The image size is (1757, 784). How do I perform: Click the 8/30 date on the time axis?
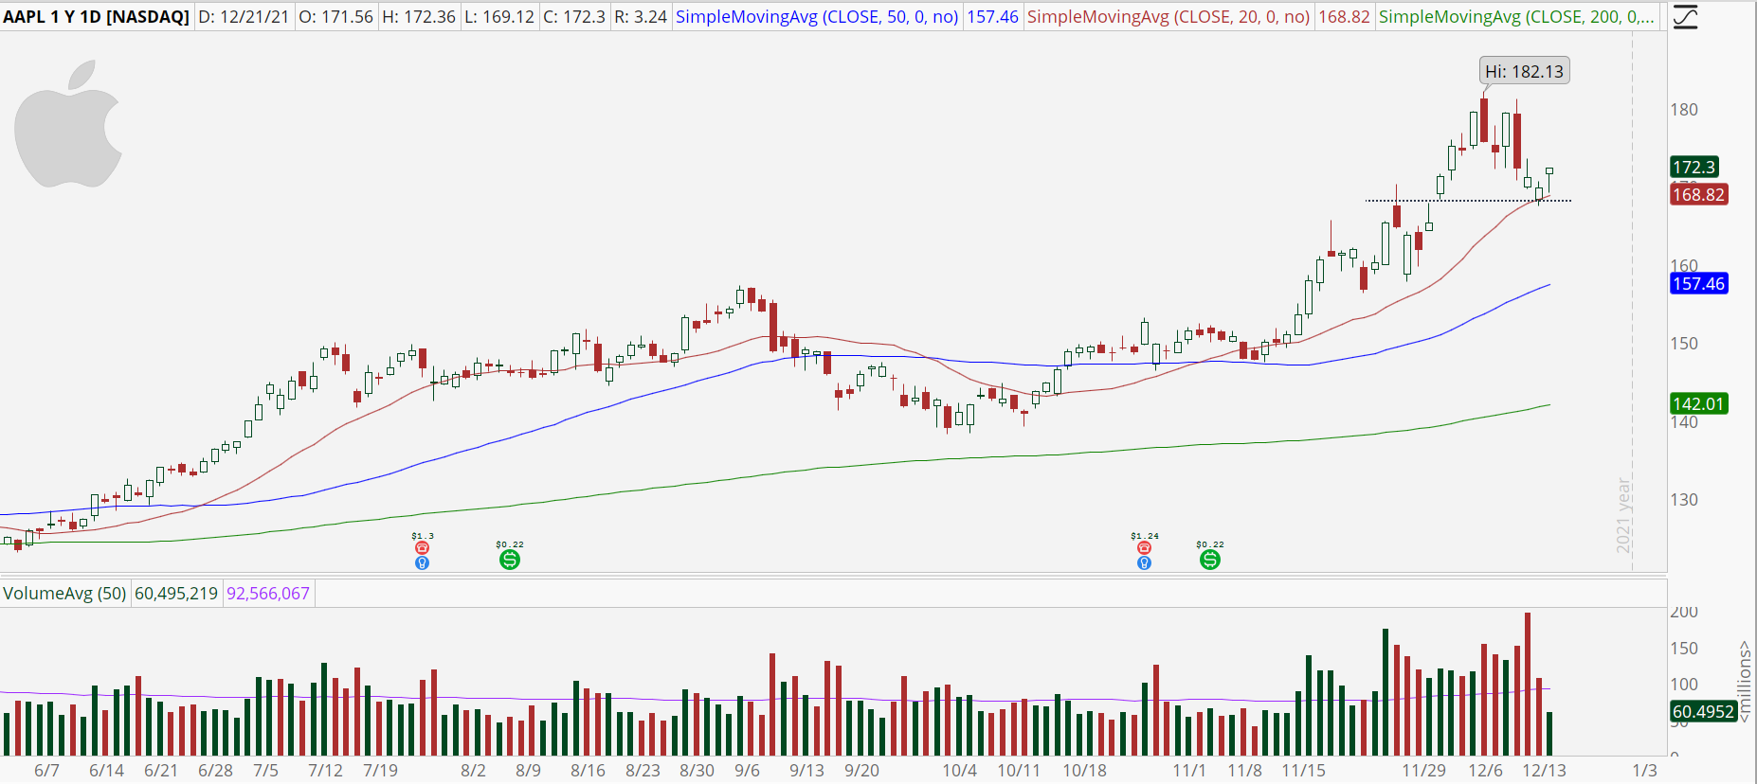coord(697,771)
